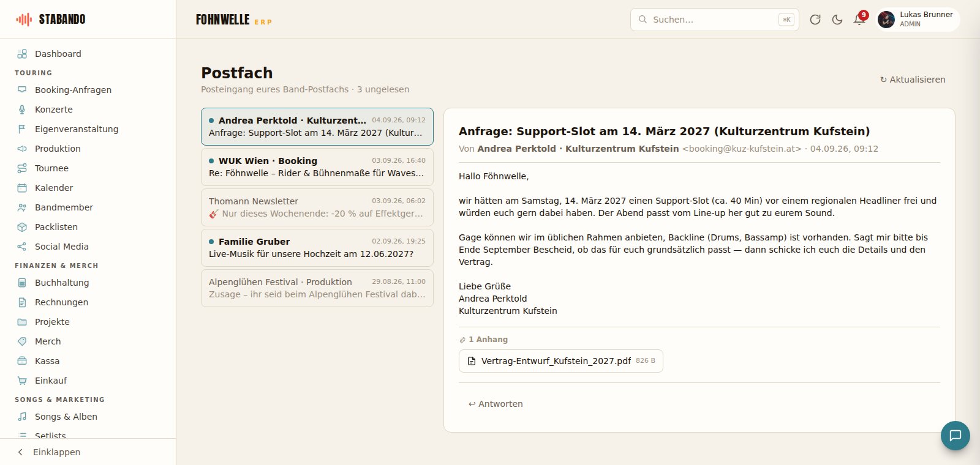Open attachment Vertrag-Entwurf_Kufstein_2027.pdf
The image size is (980, 465).
point(561,361)
